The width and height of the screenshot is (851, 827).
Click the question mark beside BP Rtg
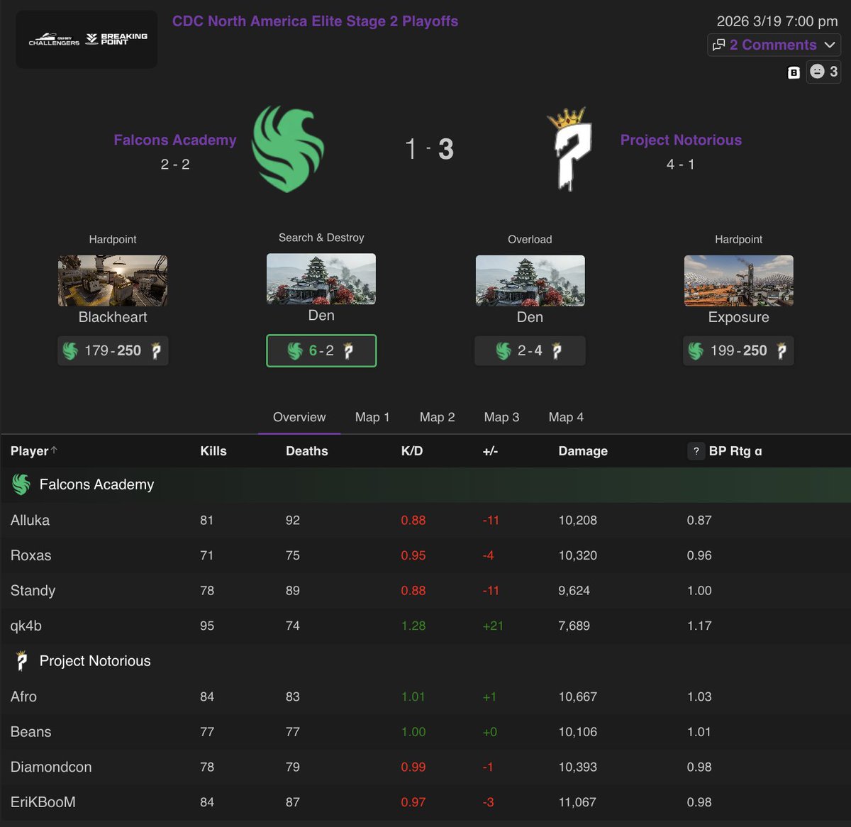696,451
